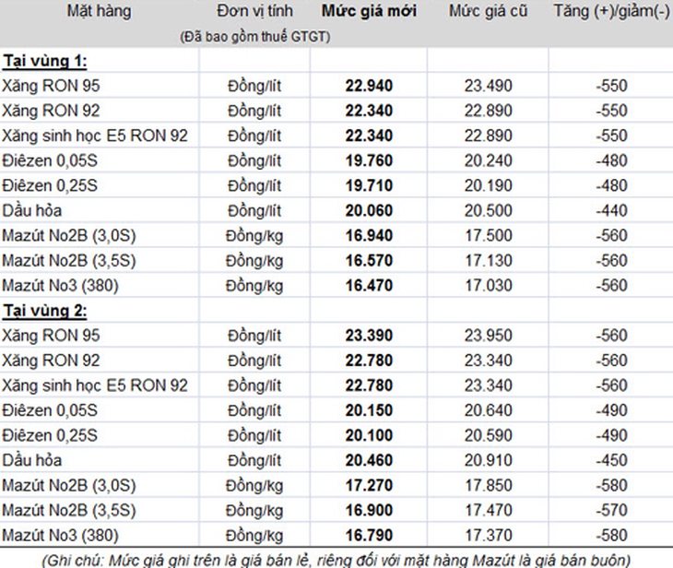The width and height of the screenshot is (673, 568).
Task: Click the '(Đã bao gồm thuế GTGT)' note
Action: click(x=255, y=37)
